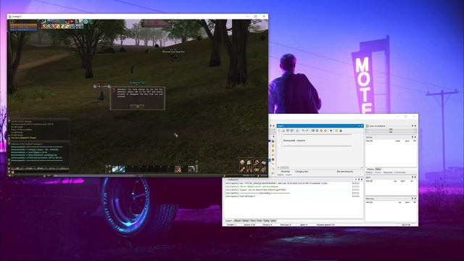Click the black record dot in script toolbar

coord(331,130)
